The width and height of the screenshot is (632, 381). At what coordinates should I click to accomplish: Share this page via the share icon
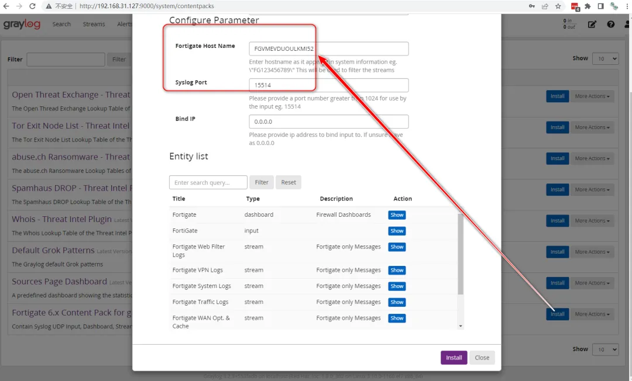pyautogui.click(x=545, y=6)
